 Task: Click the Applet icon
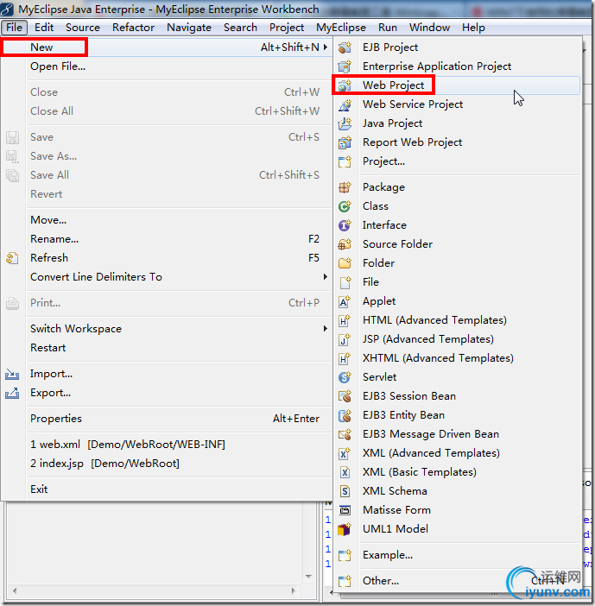[x=345, y=301]
